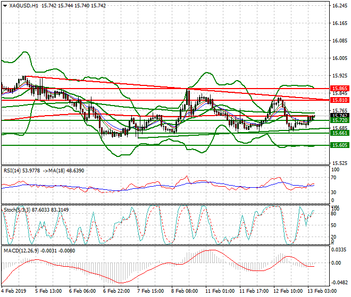351x297 pixels.
Task: Click the 12 Feb 10:00 time label
Action: (288, 291)
